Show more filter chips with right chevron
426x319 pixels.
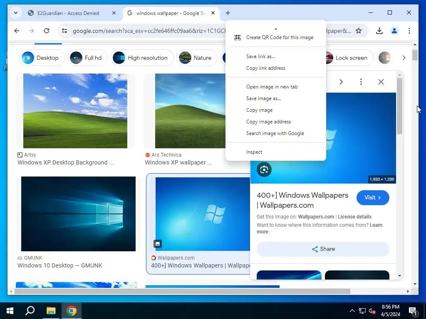(x=404, y=58)
